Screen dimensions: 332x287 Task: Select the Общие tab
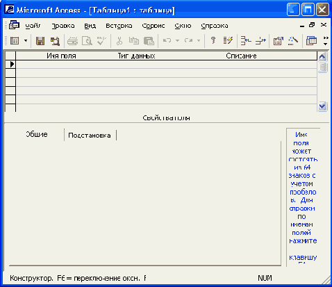tap(37, 134)
